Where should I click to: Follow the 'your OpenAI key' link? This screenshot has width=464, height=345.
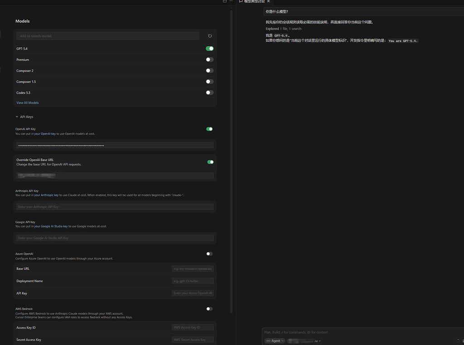[x=45, y=134]
